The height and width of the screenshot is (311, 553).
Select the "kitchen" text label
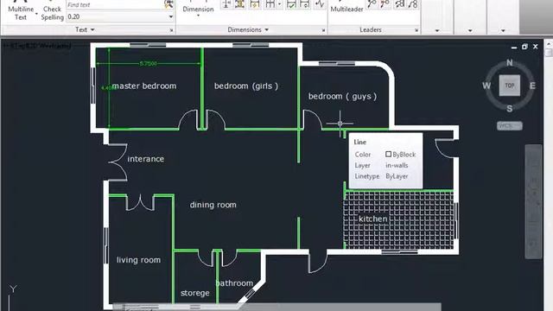click(372, 219)
